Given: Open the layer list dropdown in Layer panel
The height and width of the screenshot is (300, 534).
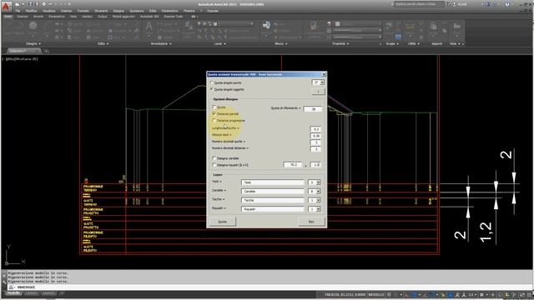Looking at the screenshot, I should click(x=252, y=24).
